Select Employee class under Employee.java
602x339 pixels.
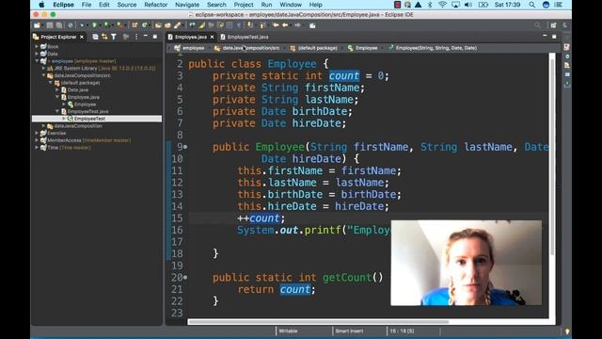point(85,105)
